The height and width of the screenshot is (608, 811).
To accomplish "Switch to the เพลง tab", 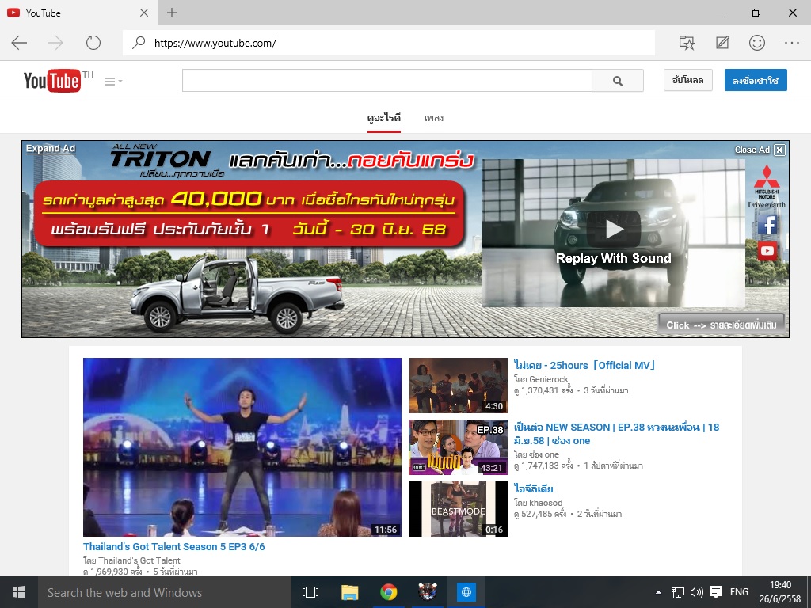I will click(x=433, y=118).
